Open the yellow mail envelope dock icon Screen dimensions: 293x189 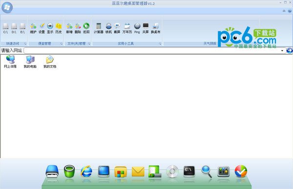[138, 171]
